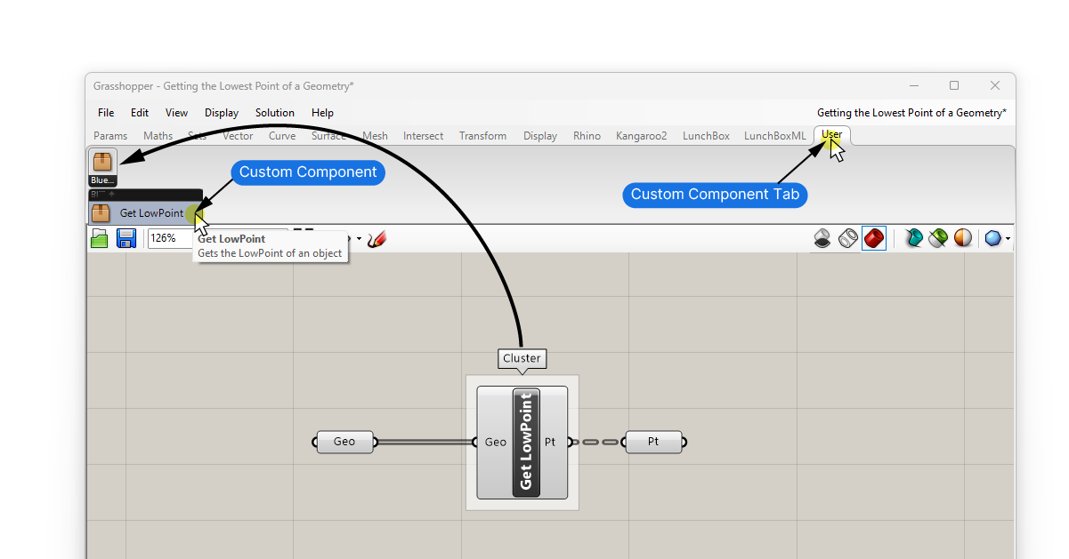
Task: Expand the dropdown arrow next to the Sketch tool
Action: click(x=360, y=238)
